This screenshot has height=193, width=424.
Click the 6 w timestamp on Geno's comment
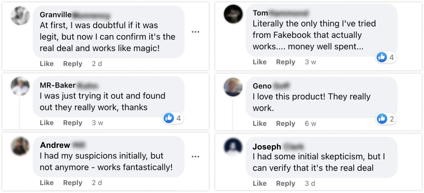tap(310, 124)
